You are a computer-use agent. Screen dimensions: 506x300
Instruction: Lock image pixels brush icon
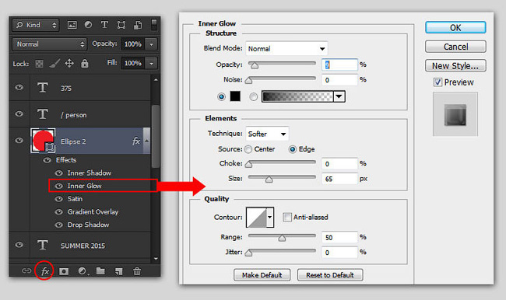[54, 64]
